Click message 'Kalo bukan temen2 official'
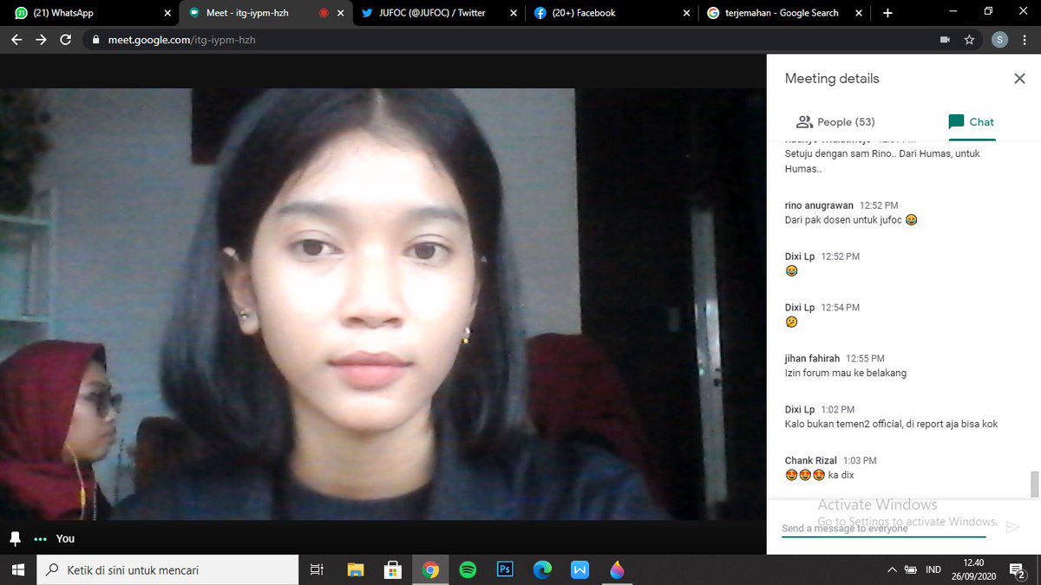The height and width of the screenshot is (585, 1041). 891,425
